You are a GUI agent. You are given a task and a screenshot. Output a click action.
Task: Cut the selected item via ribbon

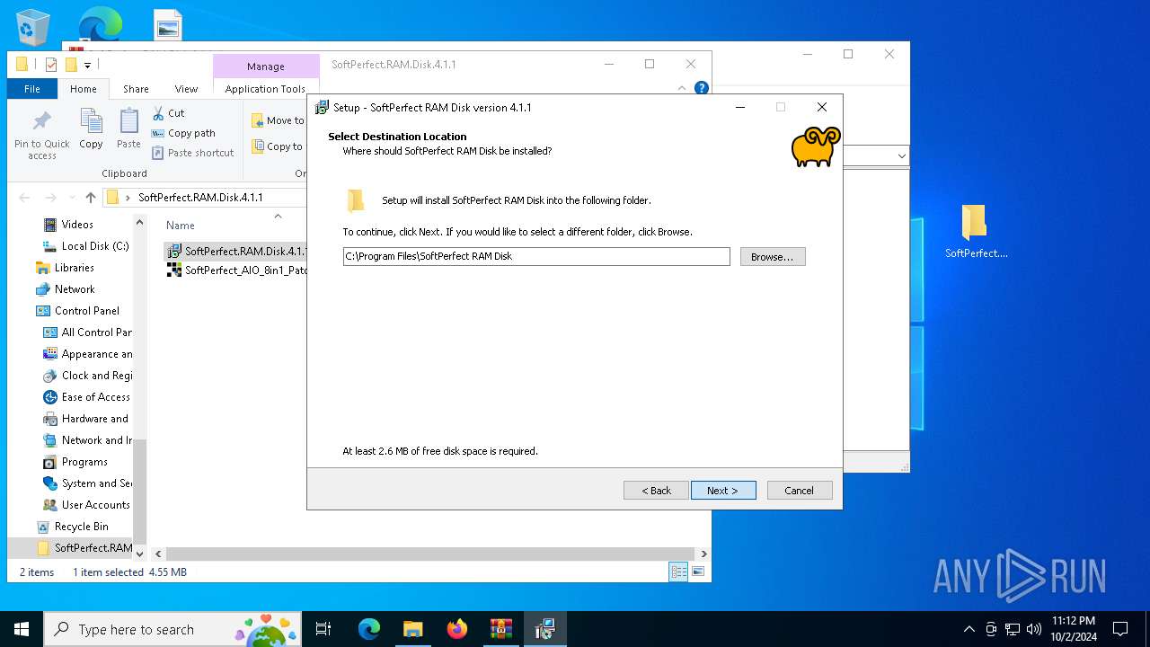168,113
